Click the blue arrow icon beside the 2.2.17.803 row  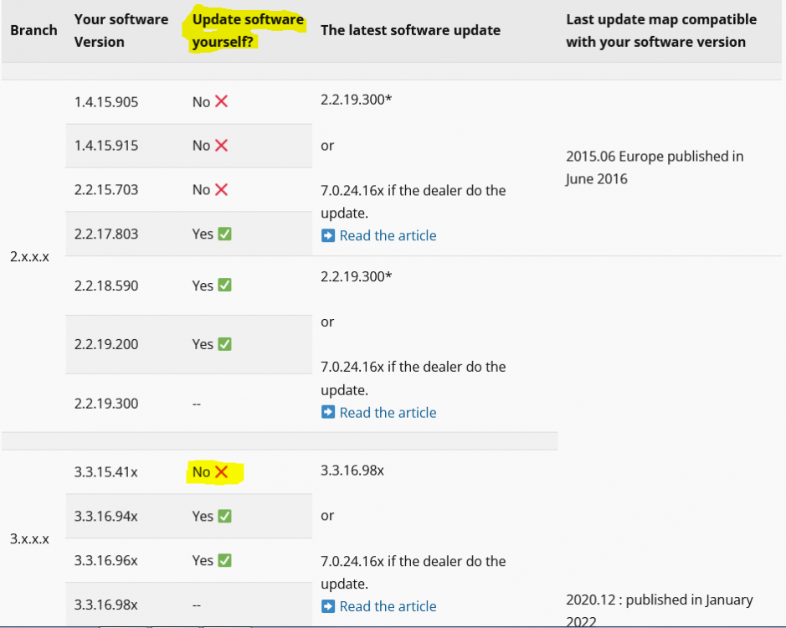coord(328,235)
